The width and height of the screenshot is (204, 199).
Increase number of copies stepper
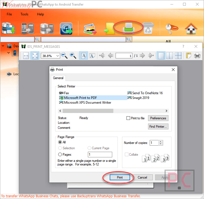pyautogui.click(x=161, y=141)
